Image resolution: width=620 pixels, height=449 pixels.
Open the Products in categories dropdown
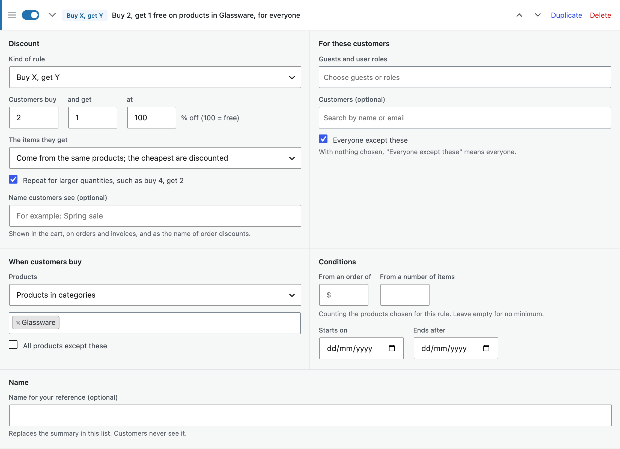click(155, 295)
